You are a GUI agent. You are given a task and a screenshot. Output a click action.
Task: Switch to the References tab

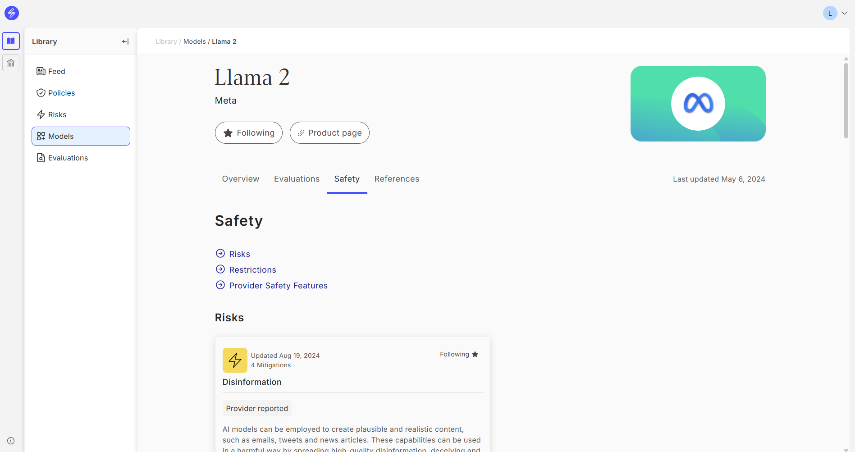coord(397,179)
